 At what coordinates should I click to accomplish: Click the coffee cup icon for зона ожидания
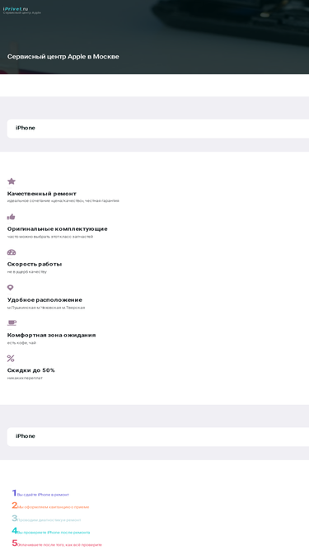[x=12, y=322]
